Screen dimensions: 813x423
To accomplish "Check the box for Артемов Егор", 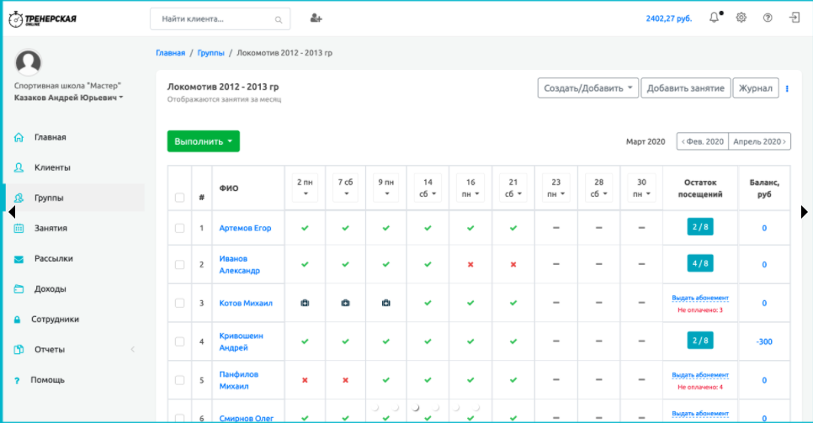I will tap(179, 228).
